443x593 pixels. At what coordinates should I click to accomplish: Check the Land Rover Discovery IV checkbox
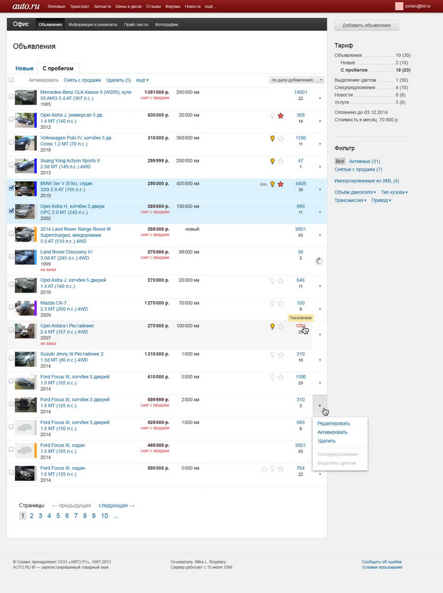coord(11,256)
